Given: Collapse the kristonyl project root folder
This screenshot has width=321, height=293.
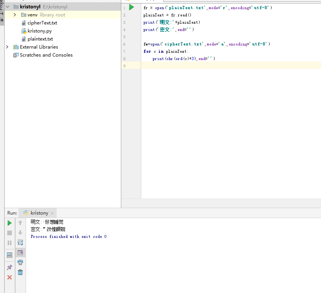Looking at the screenshot, I should point(7,7).
